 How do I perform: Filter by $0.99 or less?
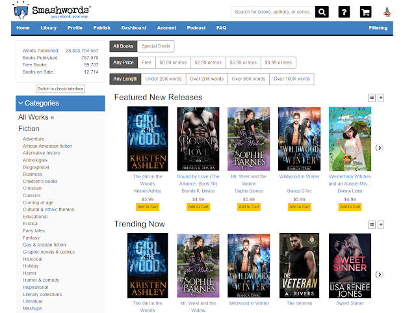click(x=173, y=62)
